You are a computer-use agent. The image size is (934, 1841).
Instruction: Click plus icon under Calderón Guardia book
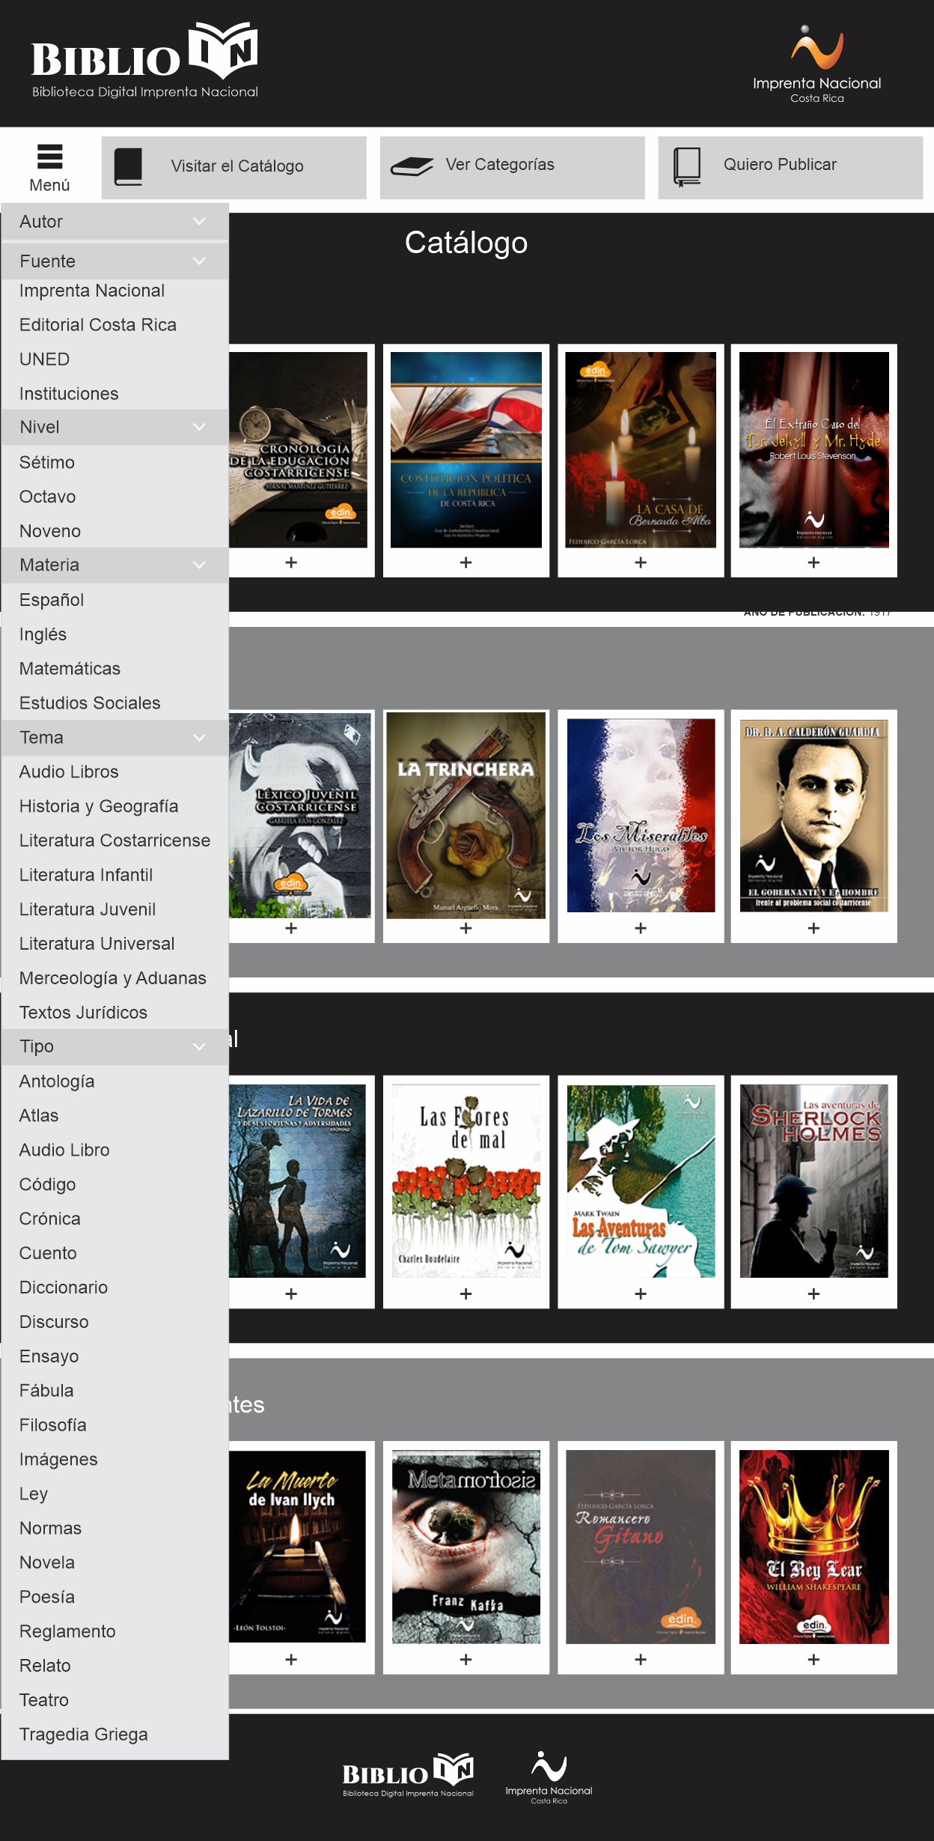pos(814,928)
